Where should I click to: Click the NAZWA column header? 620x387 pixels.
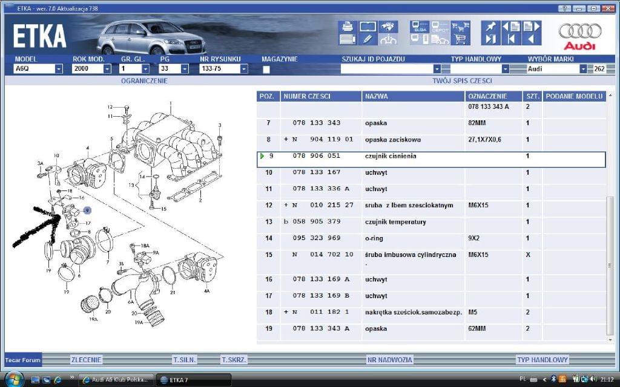[x=413, y=96]
